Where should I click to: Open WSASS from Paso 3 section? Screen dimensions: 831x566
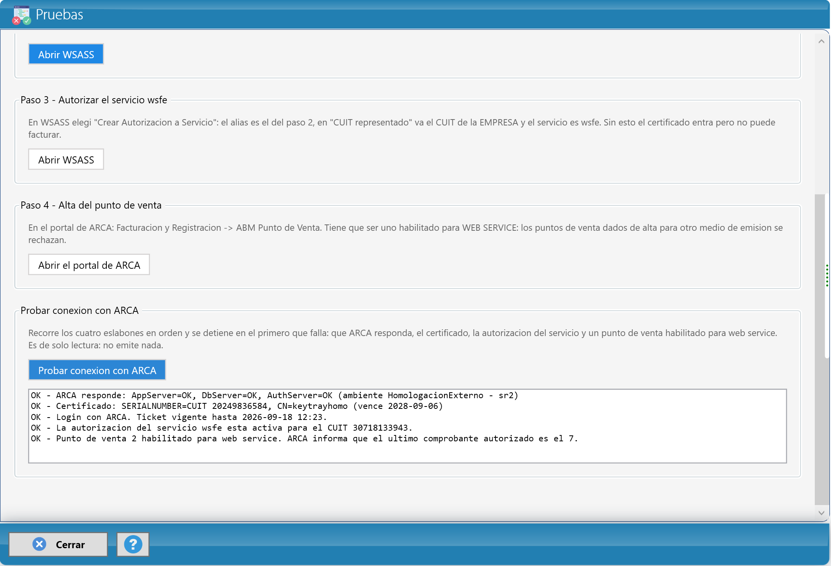[66, 160]
